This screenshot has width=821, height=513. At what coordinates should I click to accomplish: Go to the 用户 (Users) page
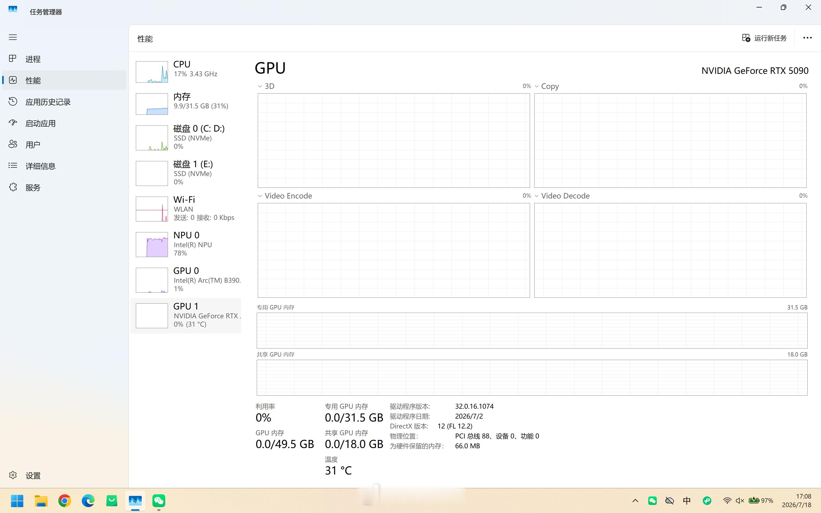[64, 144]
